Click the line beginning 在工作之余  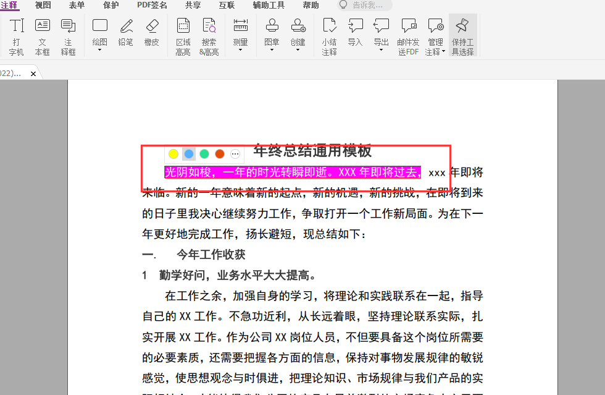tap(323, 295)
